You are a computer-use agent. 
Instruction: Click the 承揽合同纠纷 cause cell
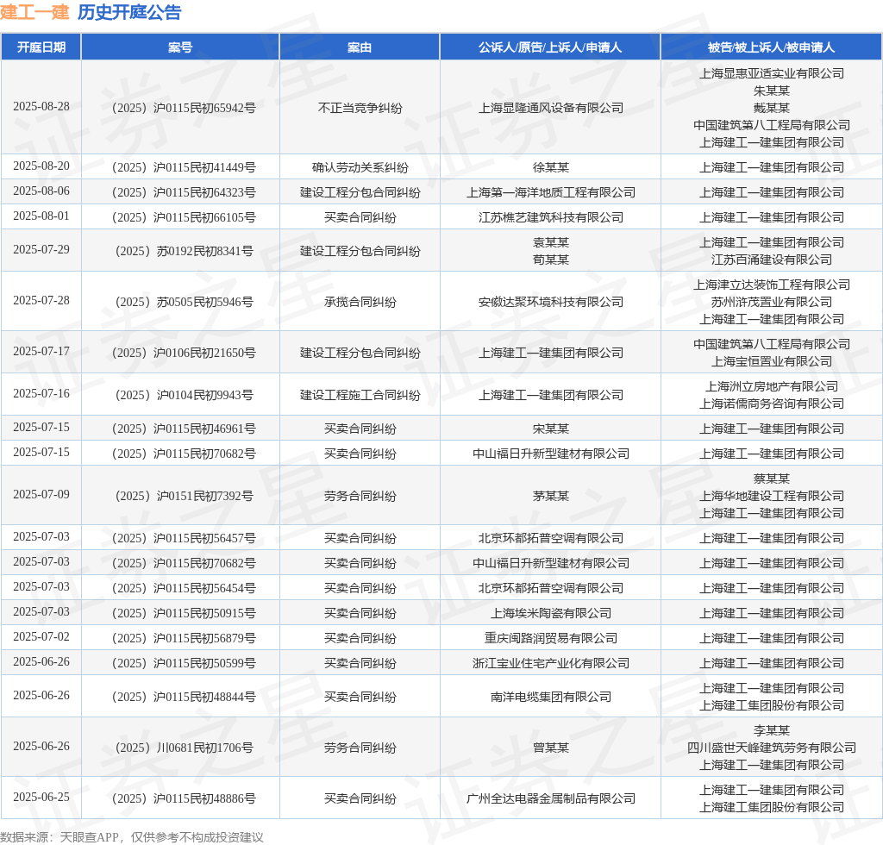click(x=360, y=302)
